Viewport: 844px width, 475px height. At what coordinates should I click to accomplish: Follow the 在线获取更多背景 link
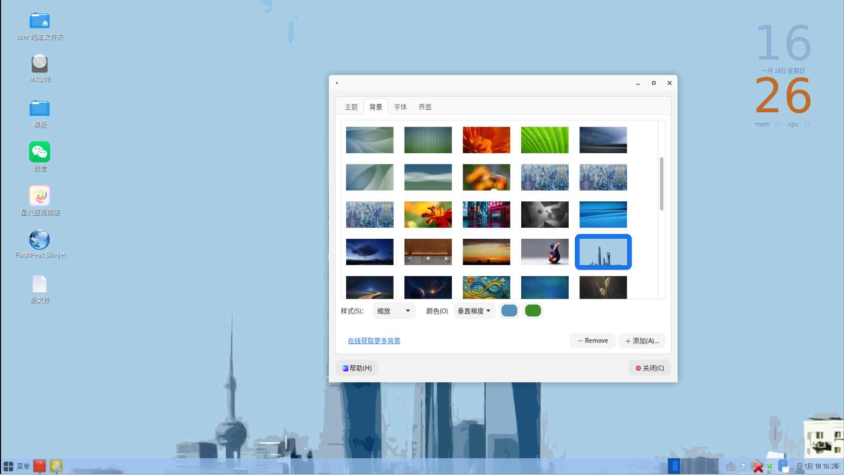click(374, 341)
